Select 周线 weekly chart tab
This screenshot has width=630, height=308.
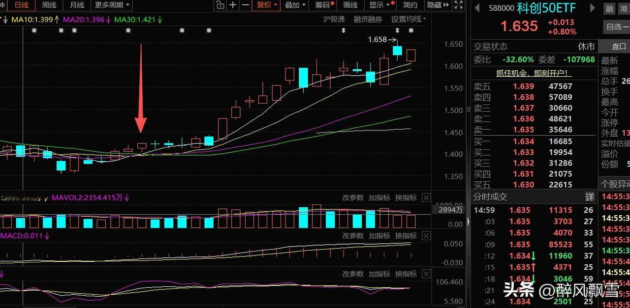tap(49, 5)
